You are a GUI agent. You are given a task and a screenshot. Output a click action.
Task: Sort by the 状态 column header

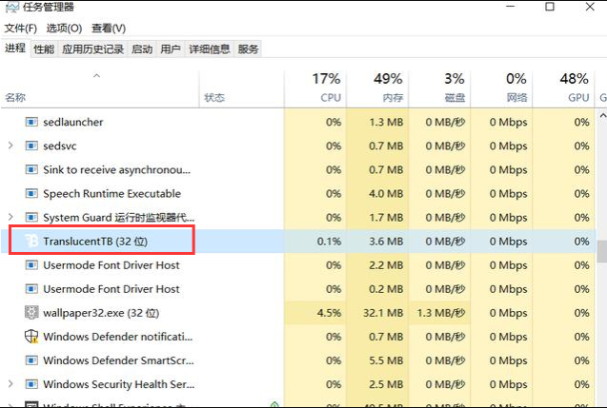pos(242,88)
